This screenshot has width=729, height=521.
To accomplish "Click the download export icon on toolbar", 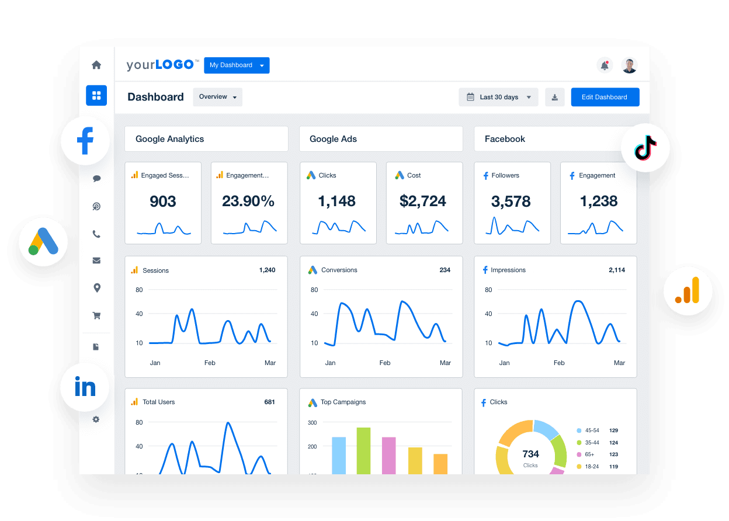I will tap(554, 97).
